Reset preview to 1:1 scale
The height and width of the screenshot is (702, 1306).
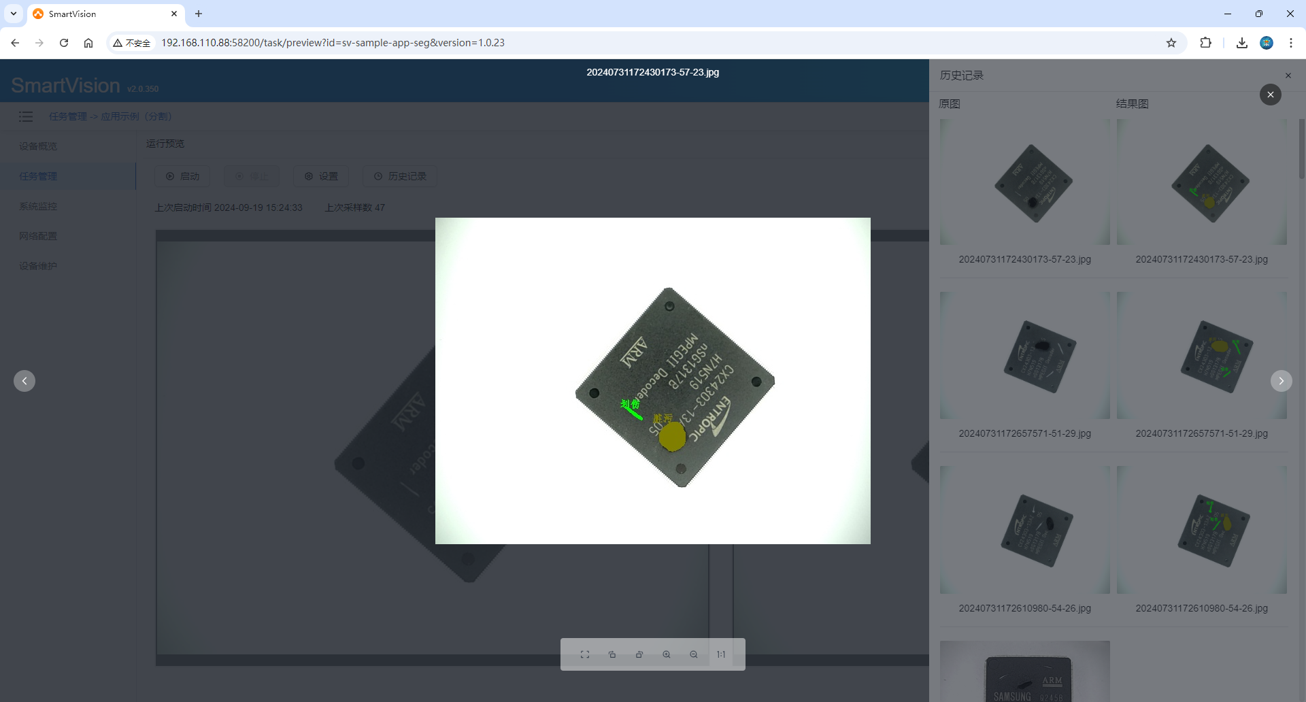[x=721, y=654]
